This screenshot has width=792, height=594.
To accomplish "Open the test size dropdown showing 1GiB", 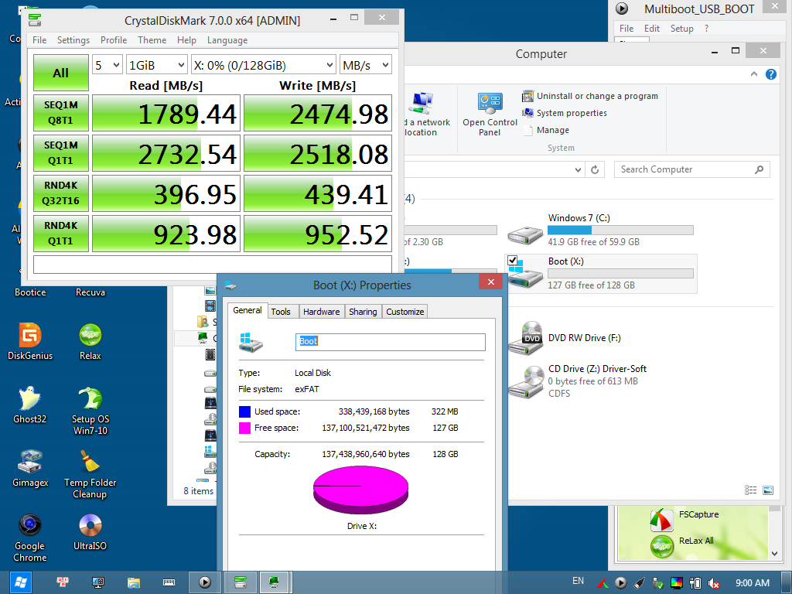I will pyautogui.click(x=156, y=65).
